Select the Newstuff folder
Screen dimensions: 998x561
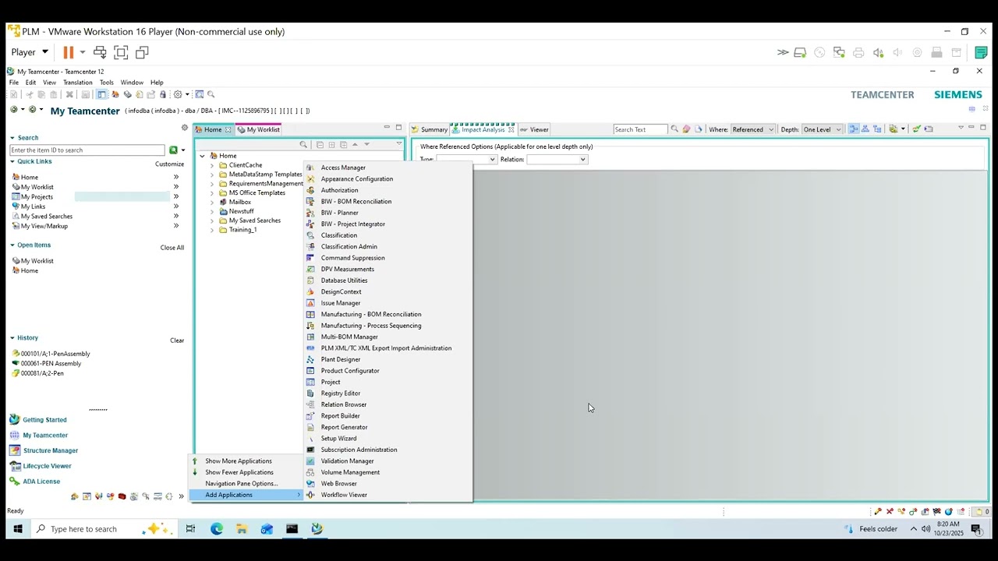click(241, 211)
